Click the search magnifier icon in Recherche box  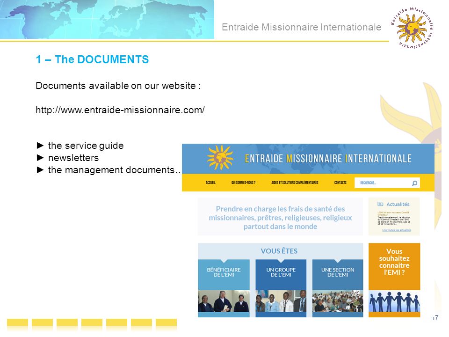(x=415, y=183)
